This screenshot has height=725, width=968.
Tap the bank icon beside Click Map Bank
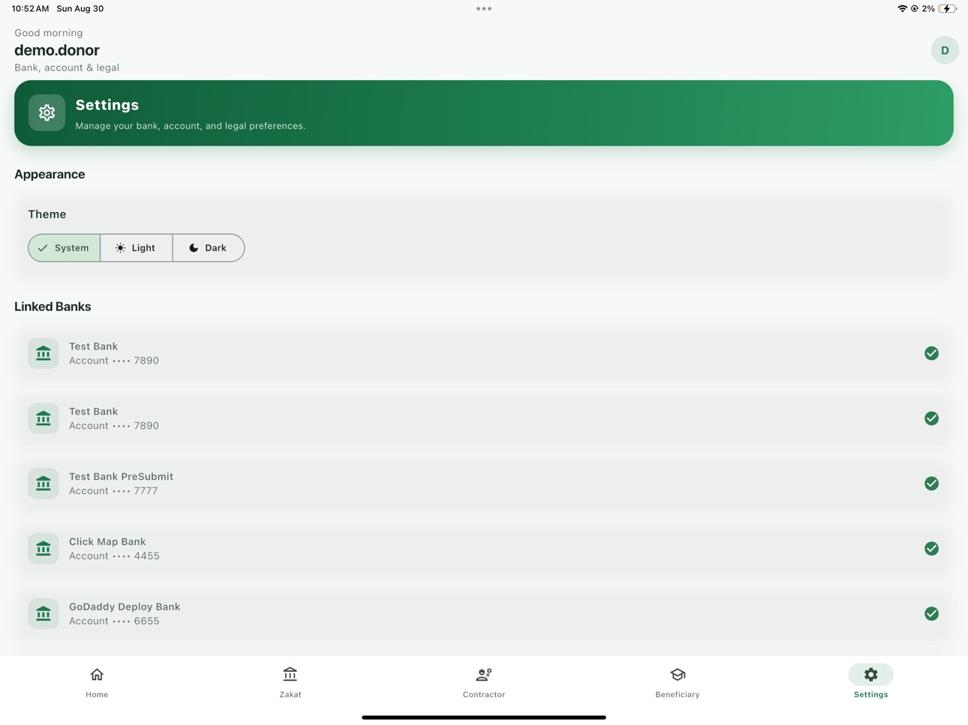pyautogui.click(x=44, y=549)
